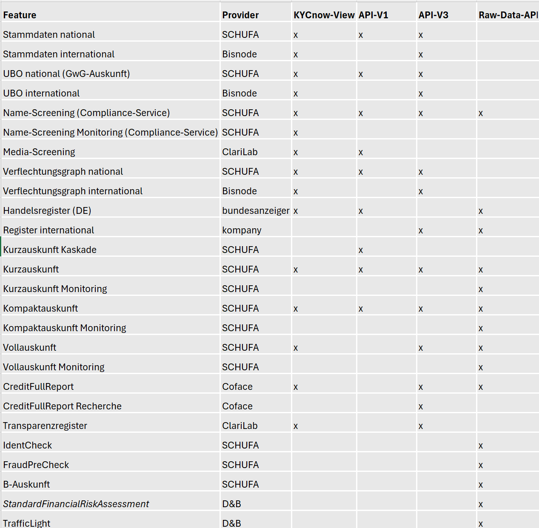Select KYCnow-View x for Stammdaten national
The height and width of the screenshot is (528, 539).
[296, 35]
